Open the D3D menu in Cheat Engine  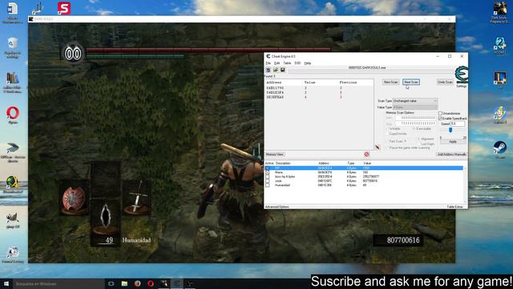297,63
